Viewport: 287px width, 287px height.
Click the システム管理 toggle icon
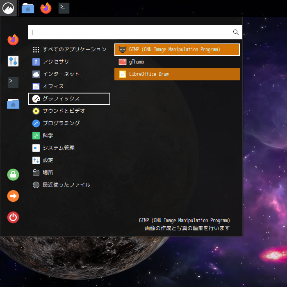click(x=36, y=148)
